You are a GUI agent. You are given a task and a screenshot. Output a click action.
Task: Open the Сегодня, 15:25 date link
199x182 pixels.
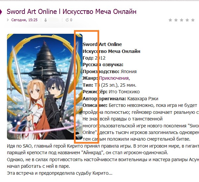[x=24, y=20]
